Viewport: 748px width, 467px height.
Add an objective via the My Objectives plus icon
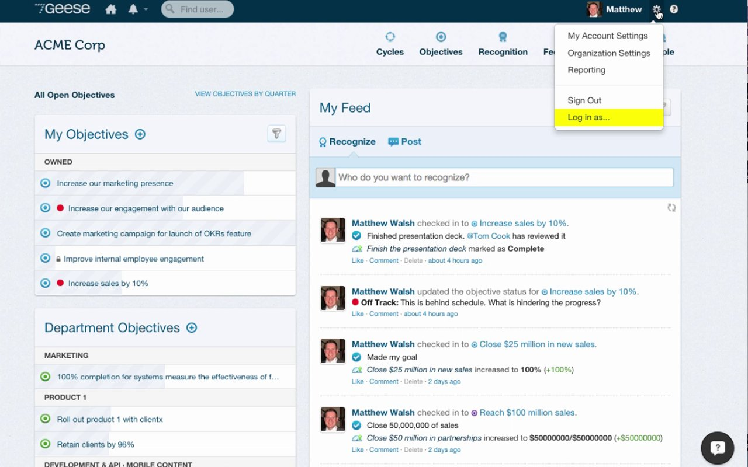[x=140, y=134]
